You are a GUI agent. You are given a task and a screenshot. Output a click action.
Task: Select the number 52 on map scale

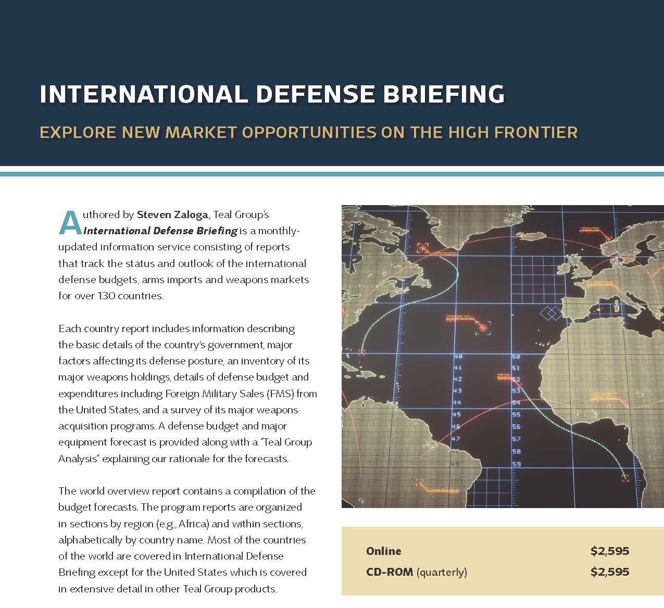click(516, 379)
